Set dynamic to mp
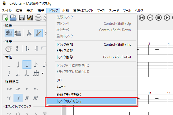The image size is (173, 115). [36, 89]
